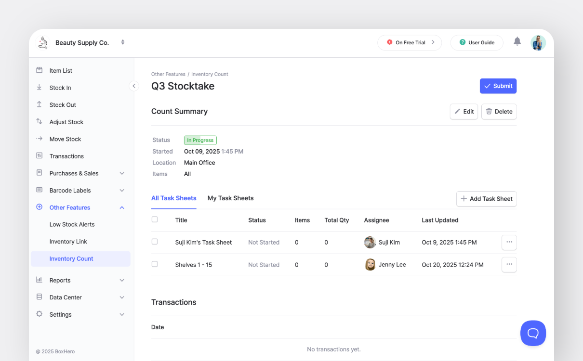The image size is (583, 361).
Task: Expand the Purchases & Sales menu
Action: point(122,173)
